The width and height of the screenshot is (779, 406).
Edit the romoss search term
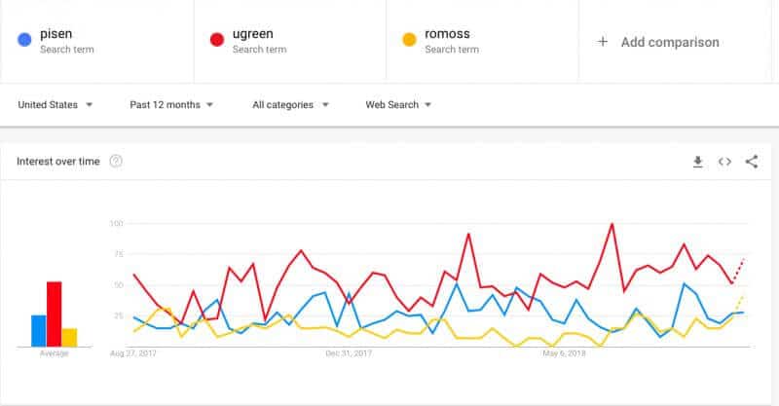(447, 34)
